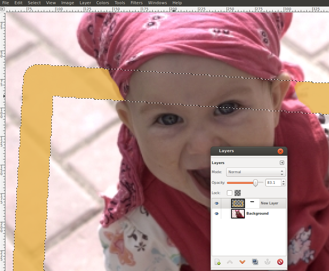Select the New Layer entry by its name
The height and width of the screenshot is (271, 329).
[x=270, y=203]
